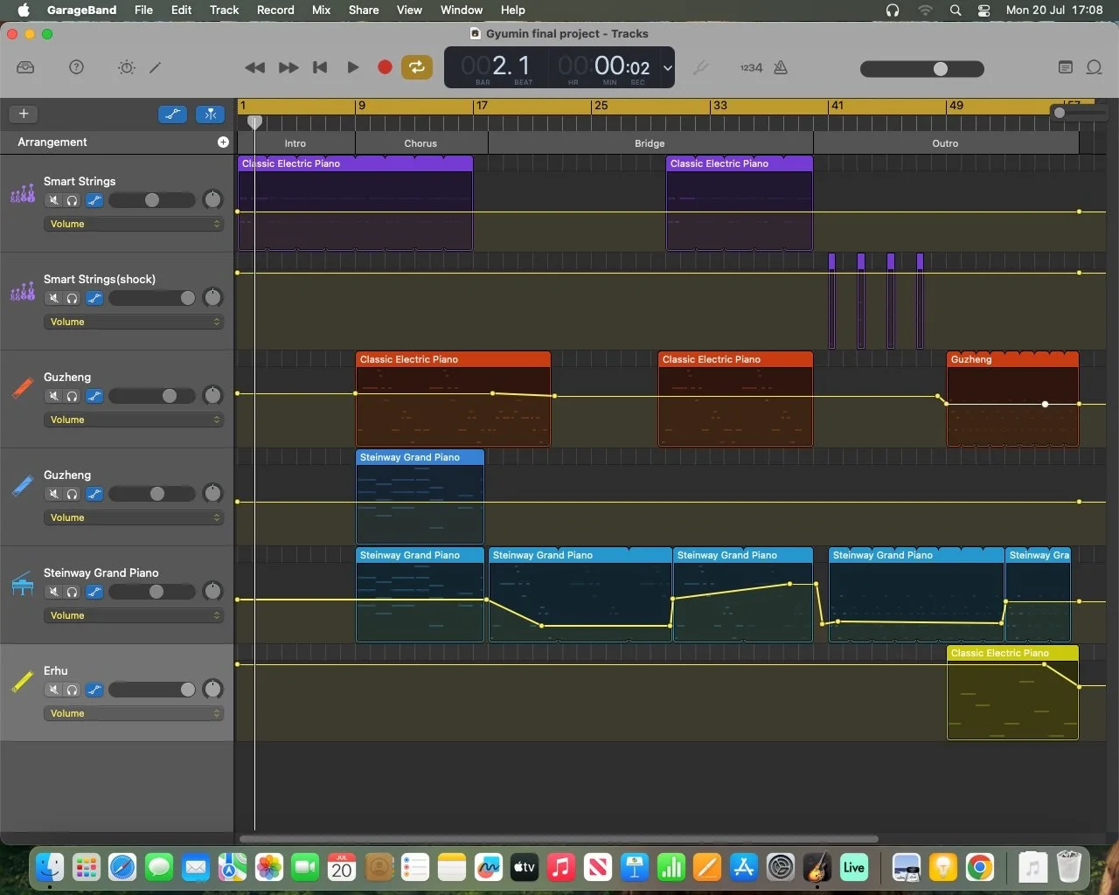Mute the Smart Strings(shock) track

point(54,299)
